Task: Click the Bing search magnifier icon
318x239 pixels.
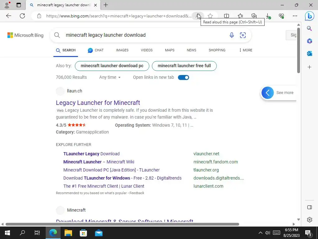Action: (57, 35)
